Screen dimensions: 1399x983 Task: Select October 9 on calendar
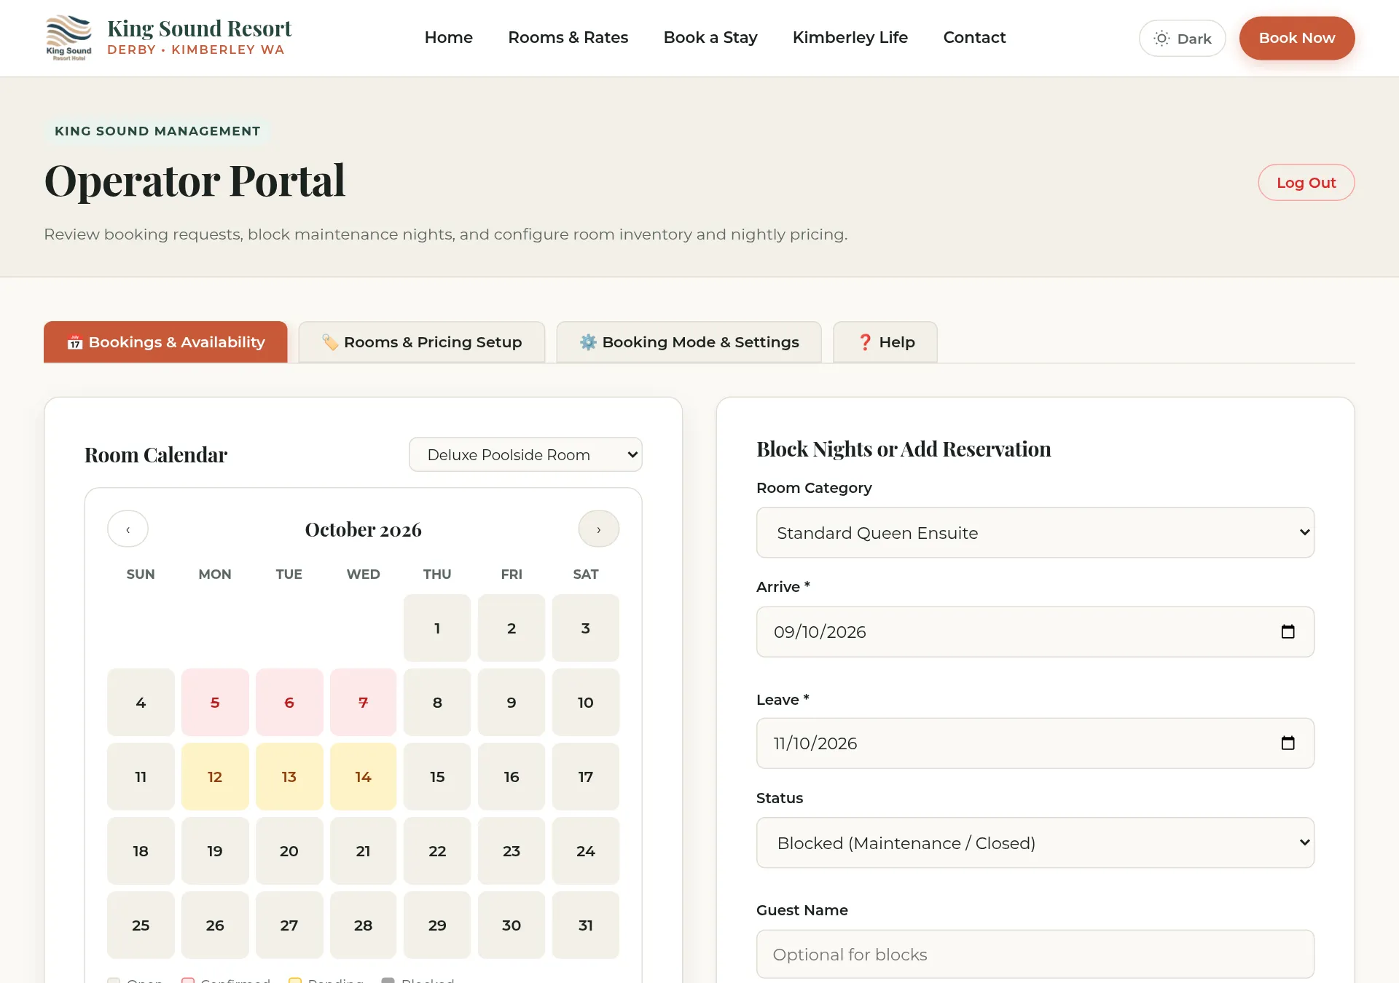511,702
